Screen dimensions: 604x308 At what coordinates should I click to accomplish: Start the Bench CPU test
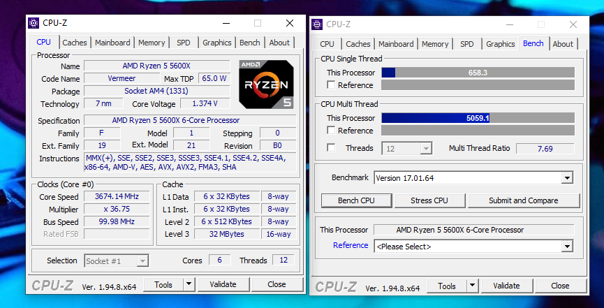[x=356, y=200]
